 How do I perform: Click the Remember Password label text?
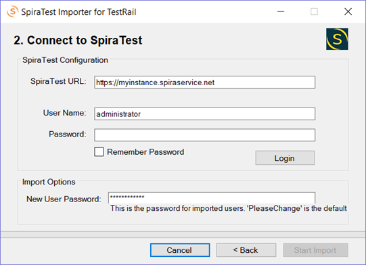[x=145, y=152]
